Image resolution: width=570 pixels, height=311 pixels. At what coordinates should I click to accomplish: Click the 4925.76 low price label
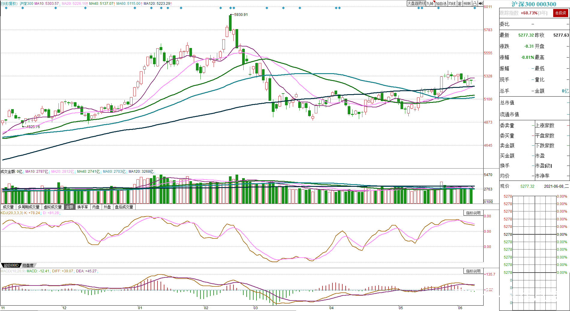[x=33, y=127]
